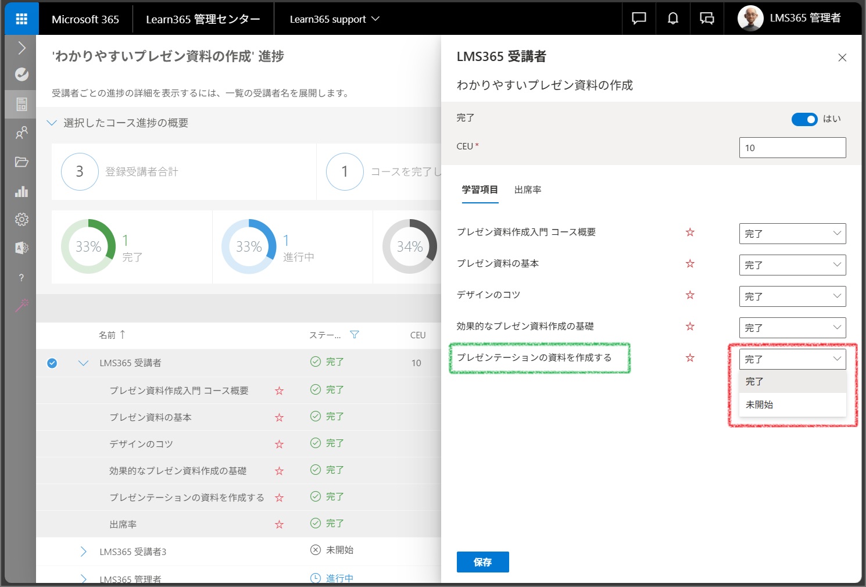Open status dropdown for プレゼン資料作成入門 コース概要
The width and height of the screenshot is (866, 587).
pyautogui.click(x=792, y=234)
